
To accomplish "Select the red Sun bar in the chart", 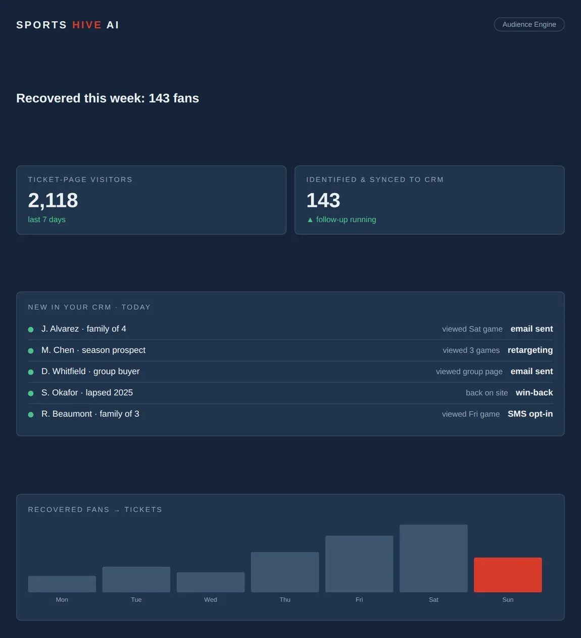I will pyautogui.click(x=508, y=575).
